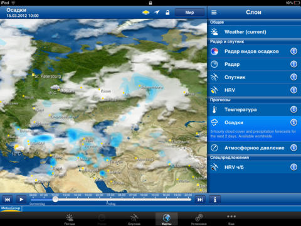Open the map legend info button
Viewport: 301px width, 226px height.
tap(214, 200)
